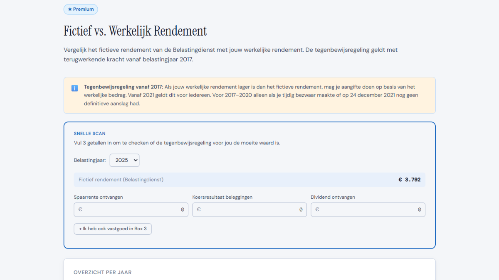The height and width of the screenshot is (280, 499).
Task: Click the zero indicator in the Dividend ontvangen field
Action: coord(419,209)
